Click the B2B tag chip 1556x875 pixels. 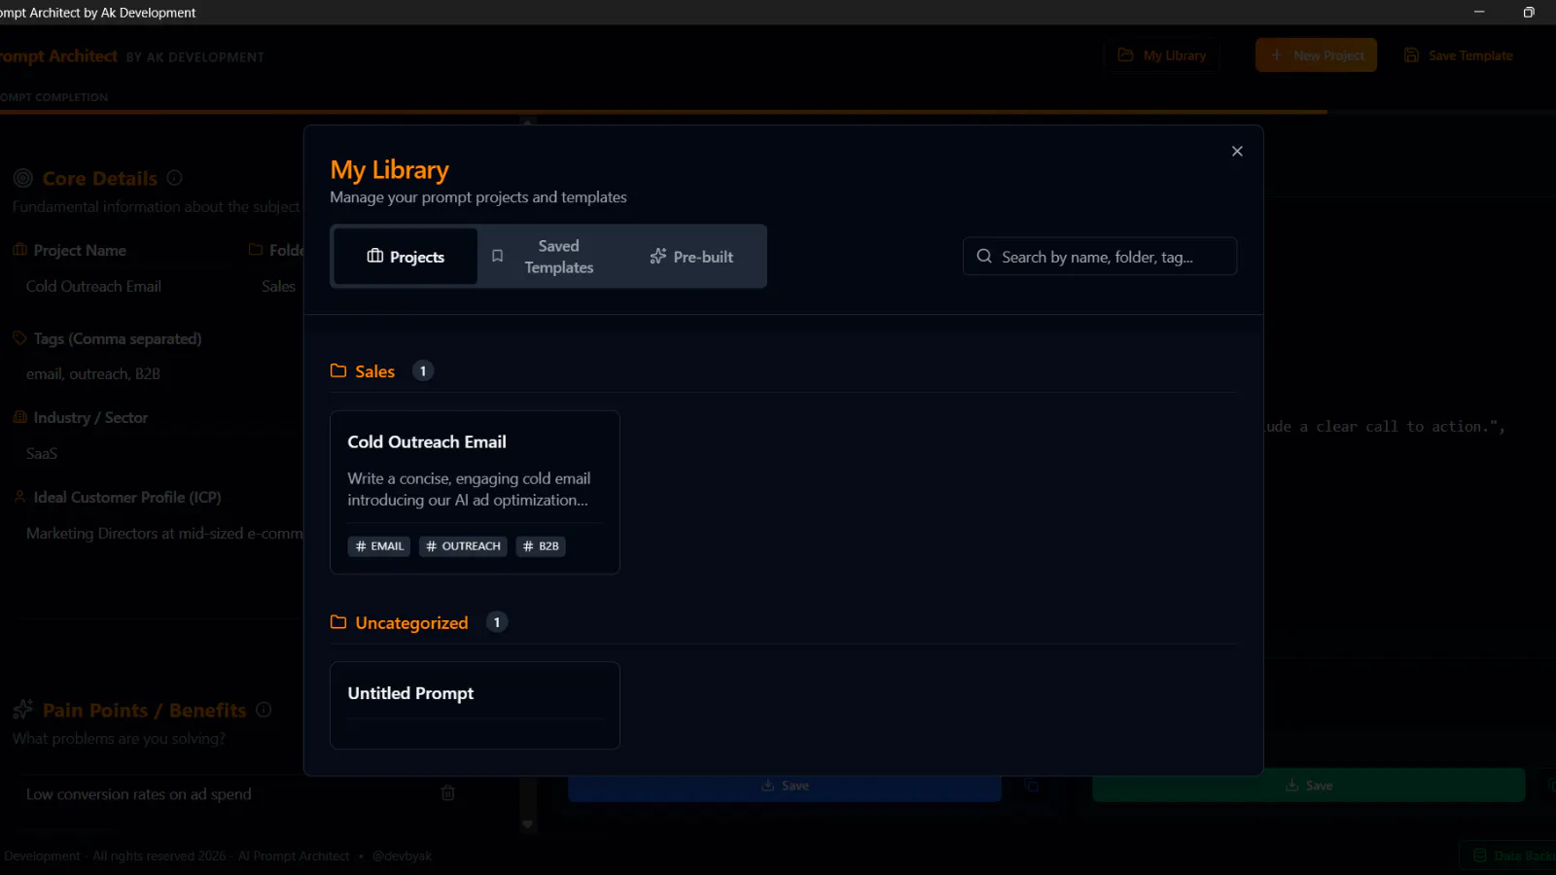click(541, 546)
